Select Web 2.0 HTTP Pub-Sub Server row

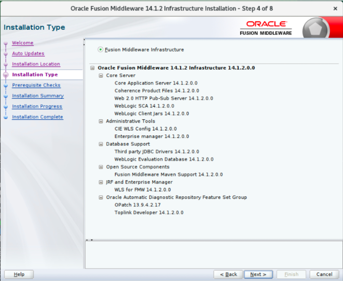click(x=164, y=99)
